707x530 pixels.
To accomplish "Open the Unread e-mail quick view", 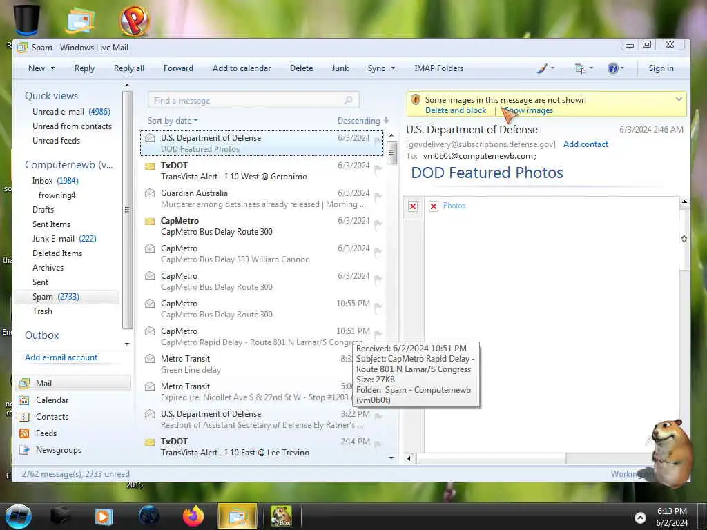I will click(71, 112).
